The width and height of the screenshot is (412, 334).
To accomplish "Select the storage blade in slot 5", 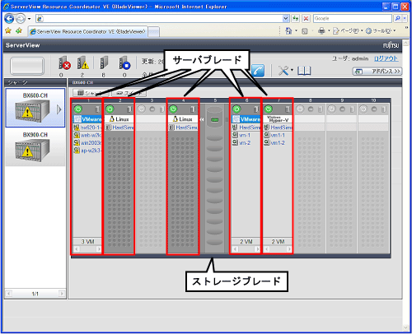I will click(214, 179).
